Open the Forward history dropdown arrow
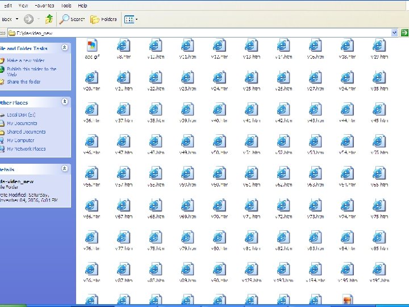409x307 pixels. [x=39, y=19]
